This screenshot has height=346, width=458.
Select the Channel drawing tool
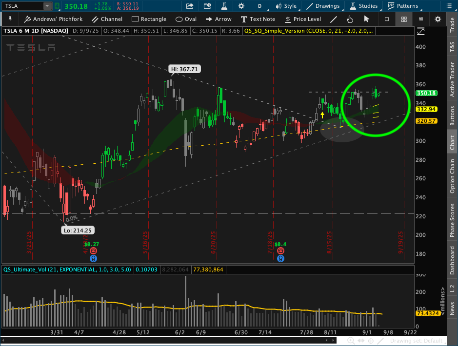(107, 19)
